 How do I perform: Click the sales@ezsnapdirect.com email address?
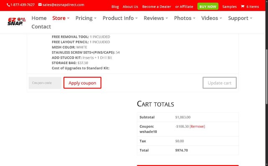pos(63,5)
